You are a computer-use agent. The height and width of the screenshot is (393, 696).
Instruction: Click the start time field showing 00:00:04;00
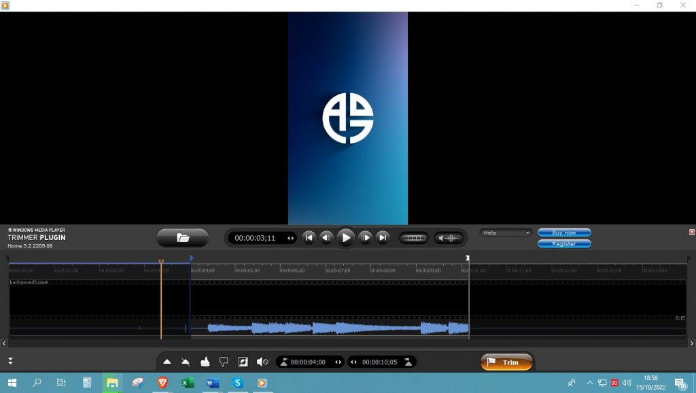(308, 362)
